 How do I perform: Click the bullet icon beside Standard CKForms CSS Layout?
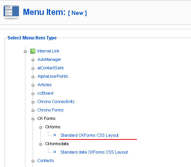[x=55, y=135]
